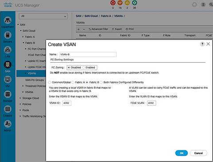Open the Equipment navigation icon

pyautogui.click(x=8, y=20)
